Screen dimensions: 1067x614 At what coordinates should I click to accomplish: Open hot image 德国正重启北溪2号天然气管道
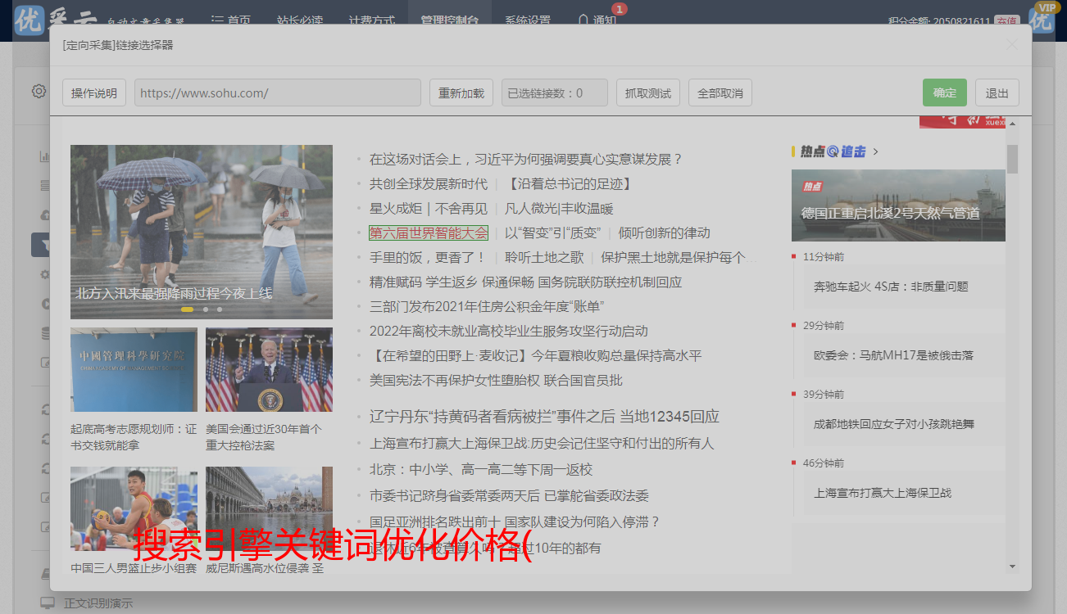click(898, 205)
